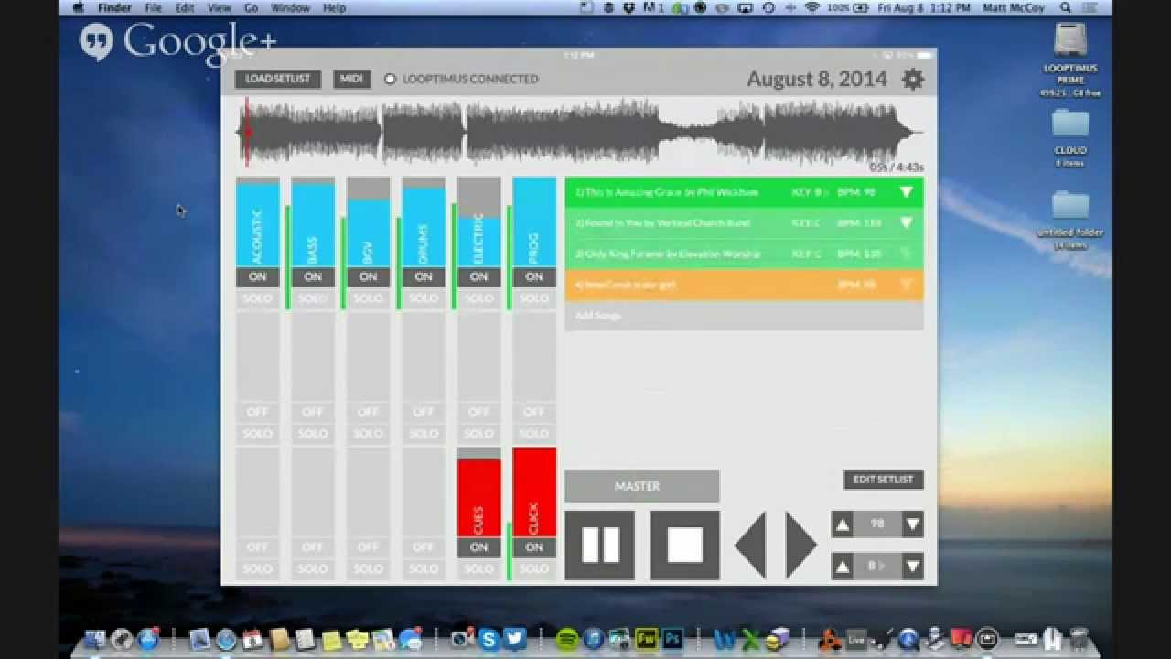Toggle the BASS track ON button

(313, 276)
